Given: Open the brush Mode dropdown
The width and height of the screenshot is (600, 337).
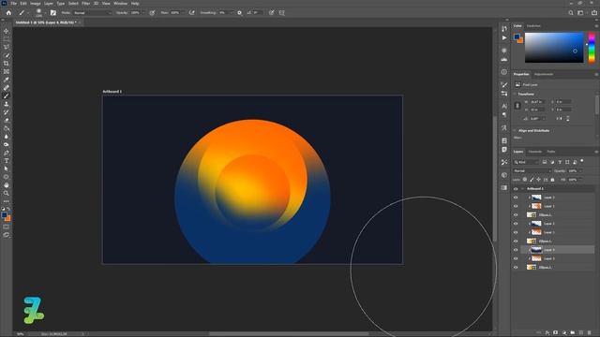Looking at the screenshot, I should coord(92,12).
